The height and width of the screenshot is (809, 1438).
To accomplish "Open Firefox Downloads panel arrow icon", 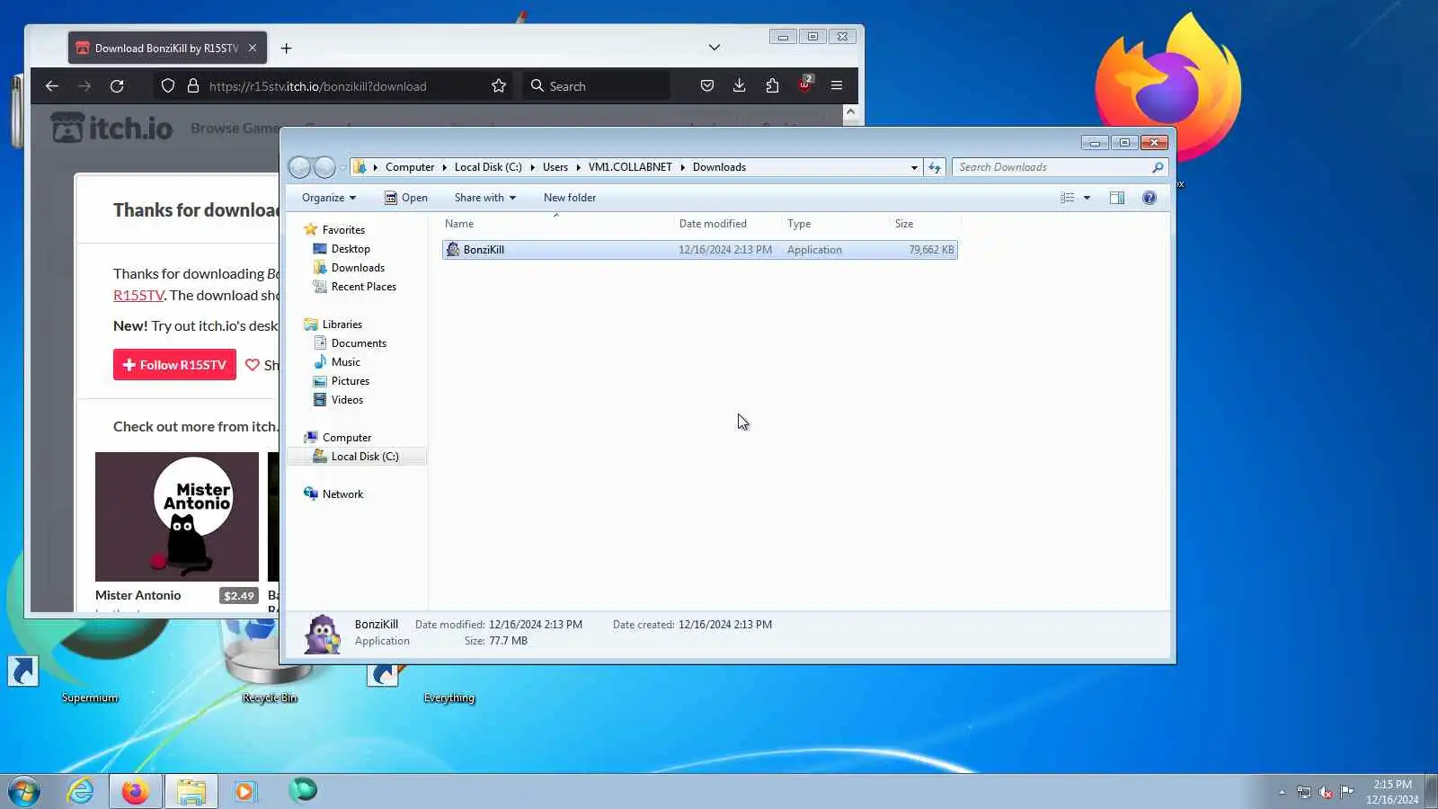I will (739, 85).
